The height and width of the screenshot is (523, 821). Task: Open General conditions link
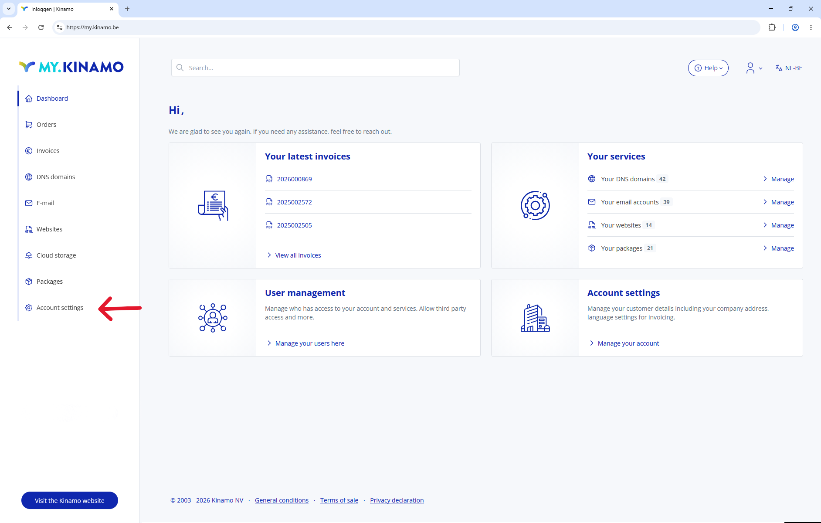click(x=282, y=500)
